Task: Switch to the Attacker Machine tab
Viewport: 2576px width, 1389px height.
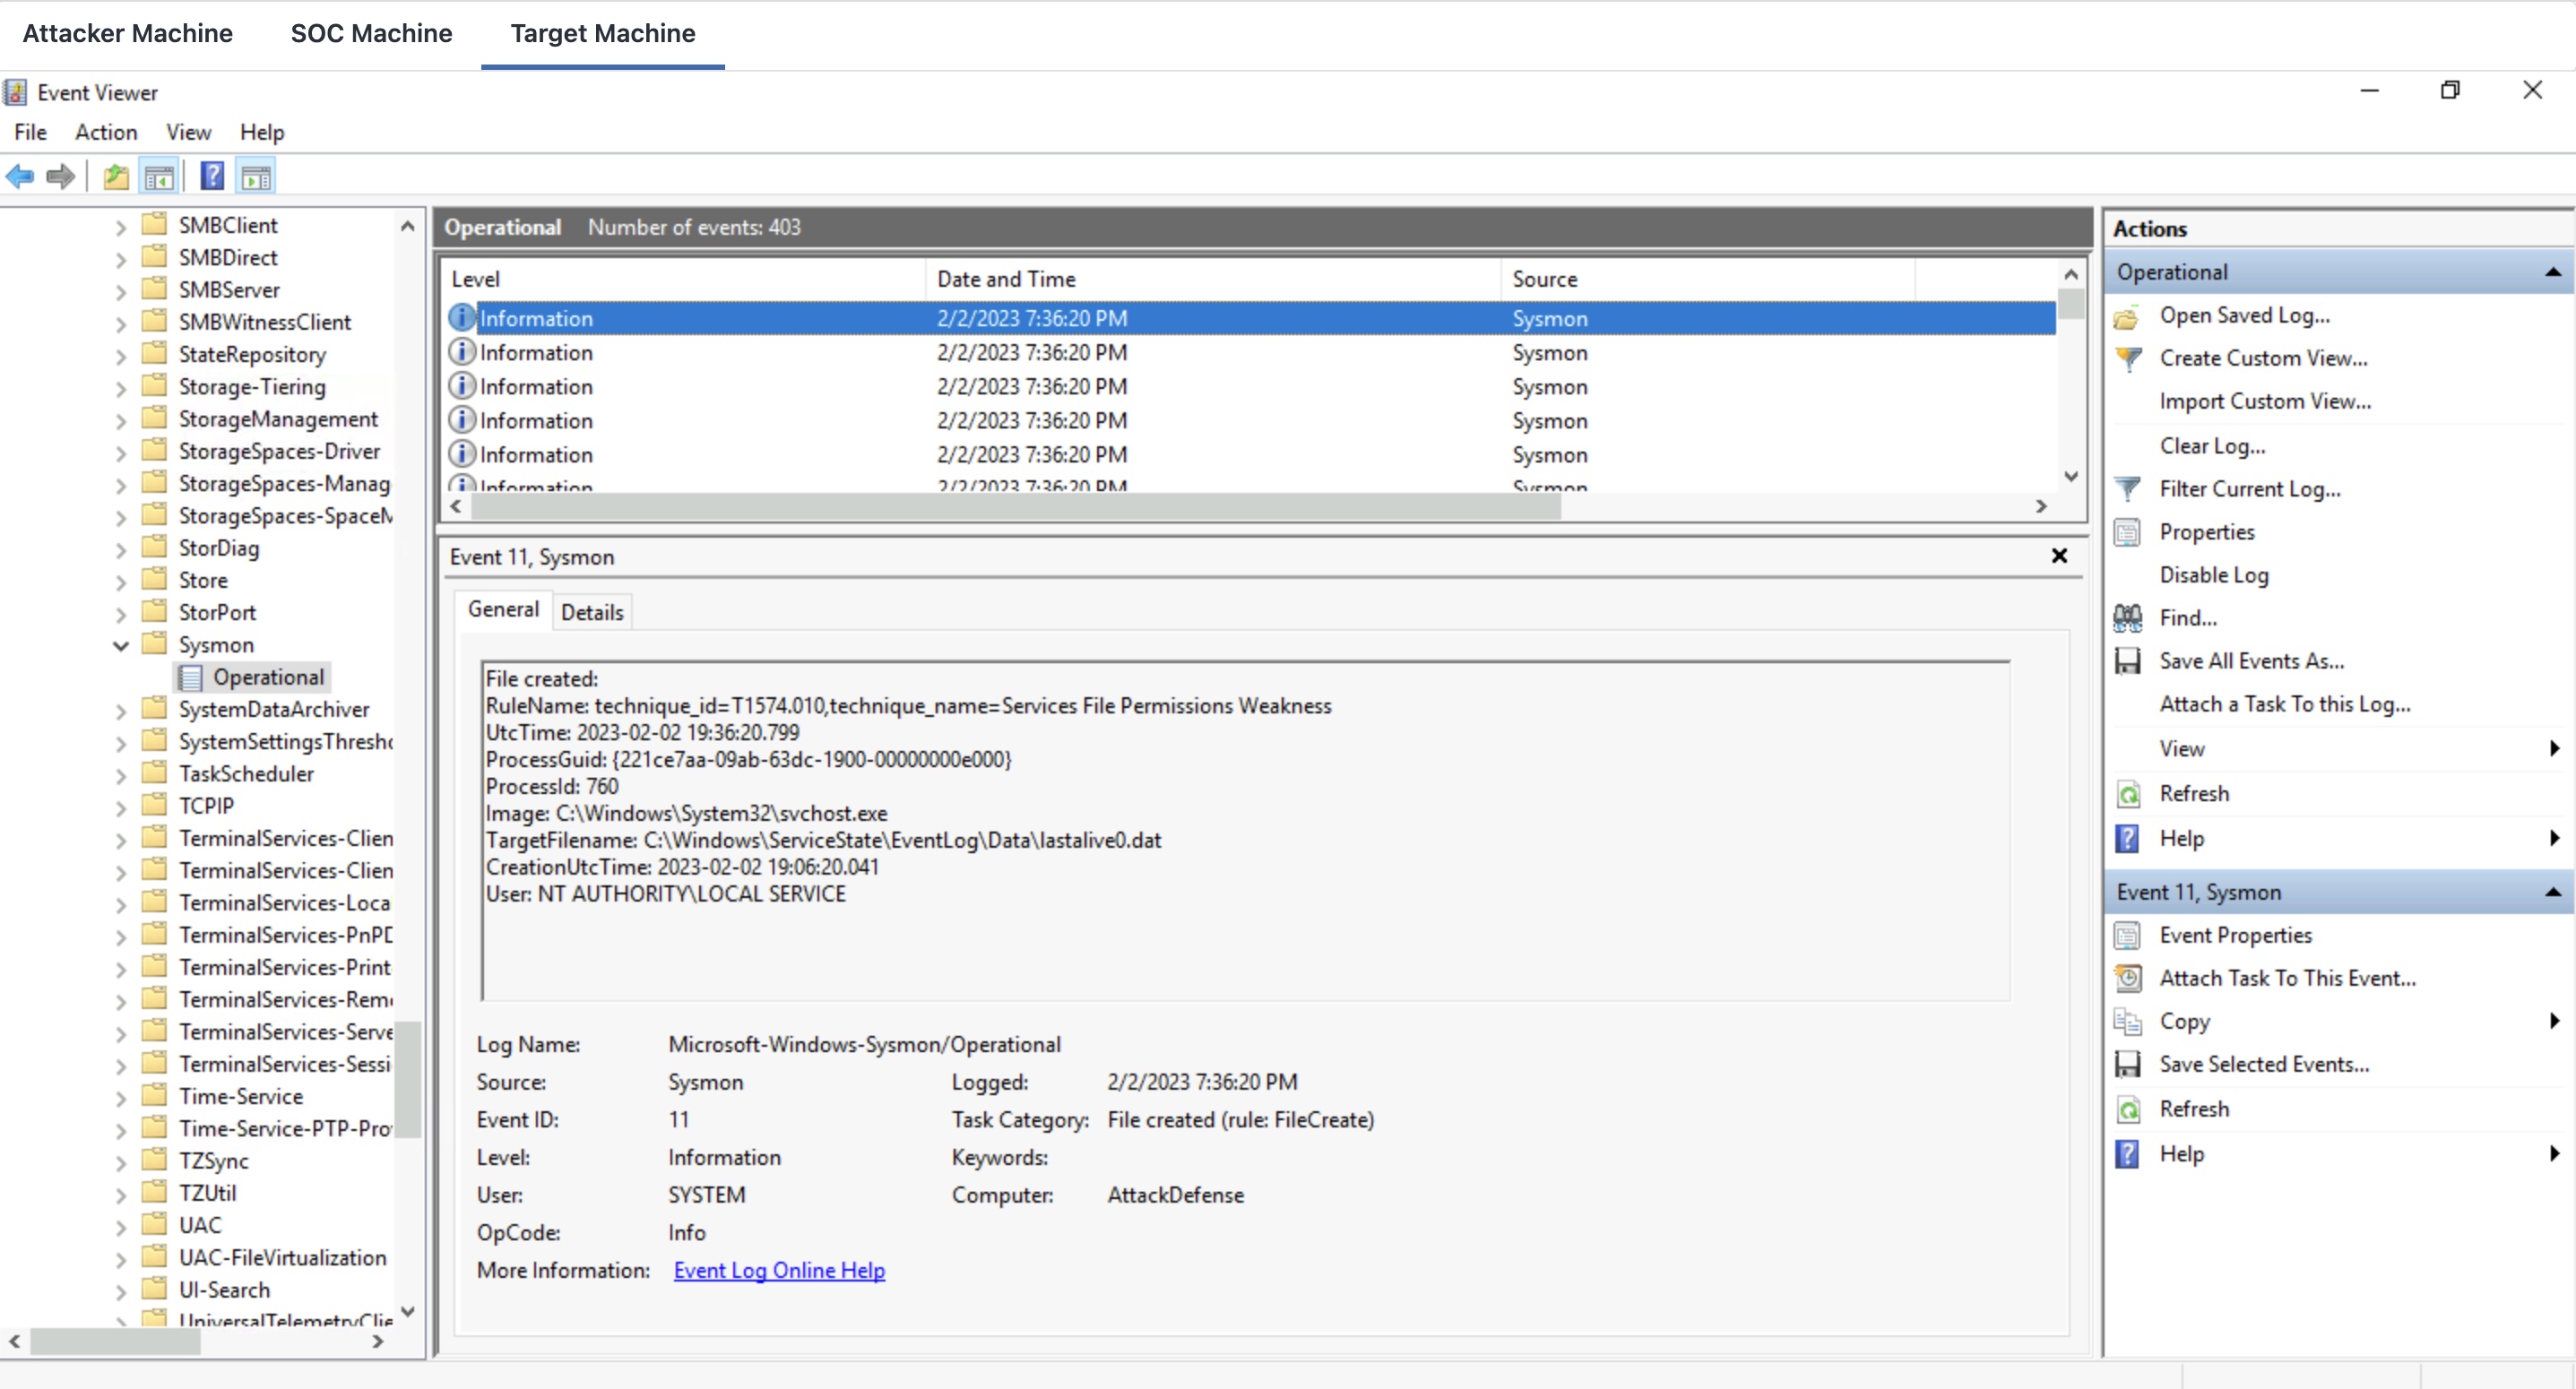Action: (128, 33)
